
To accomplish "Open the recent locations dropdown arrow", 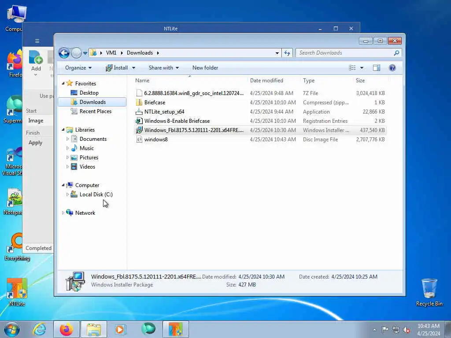I will click(85, 53).
